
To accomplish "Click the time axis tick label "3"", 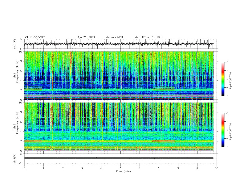I will click(82, 168).
